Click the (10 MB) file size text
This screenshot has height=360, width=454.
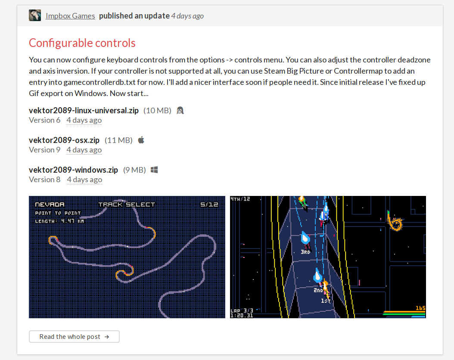[157, 111]
